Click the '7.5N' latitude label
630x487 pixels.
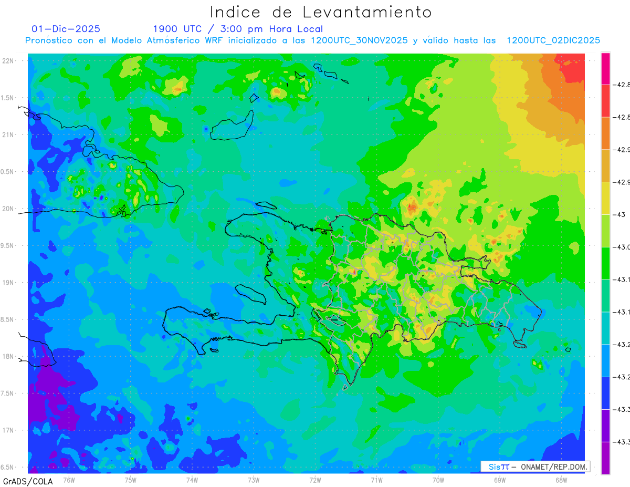[x=8, y=393]
